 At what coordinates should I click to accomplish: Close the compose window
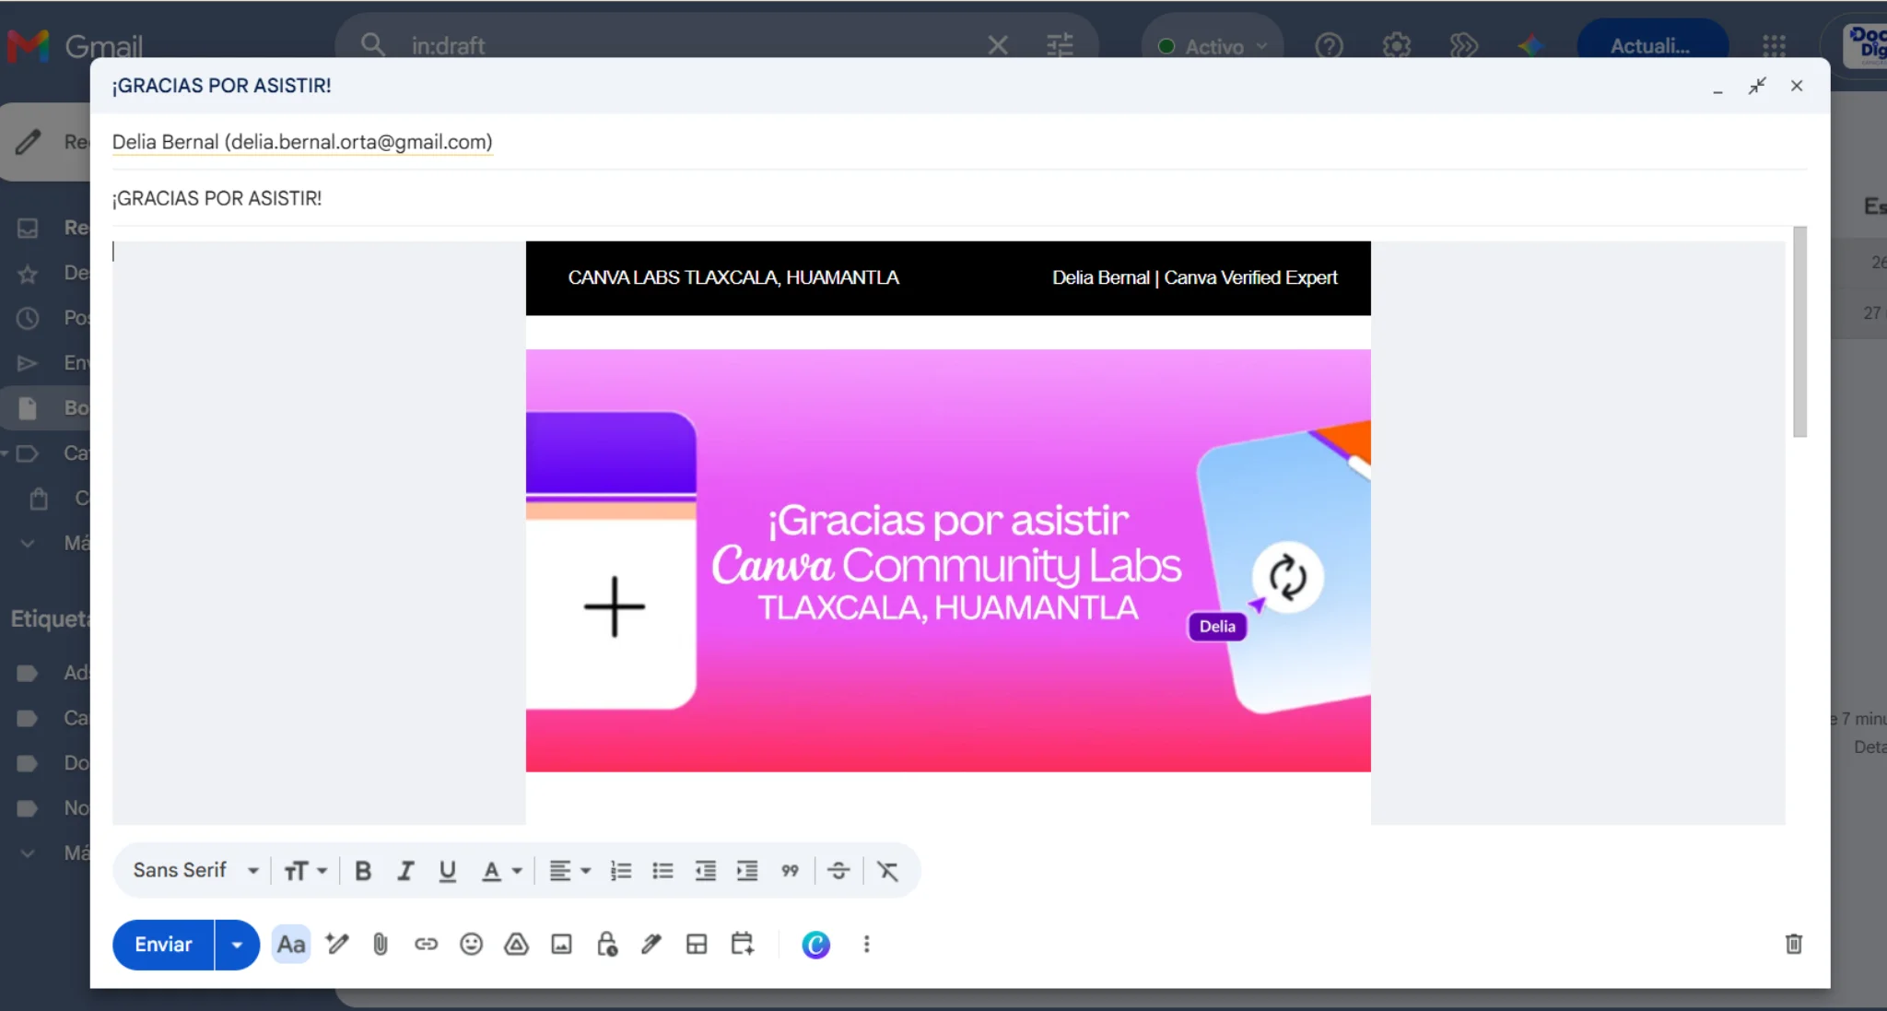tap(1797, 86)
